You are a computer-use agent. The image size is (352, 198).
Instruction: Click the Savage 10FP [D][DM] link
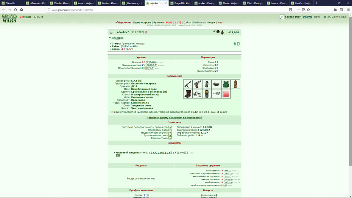298,17
